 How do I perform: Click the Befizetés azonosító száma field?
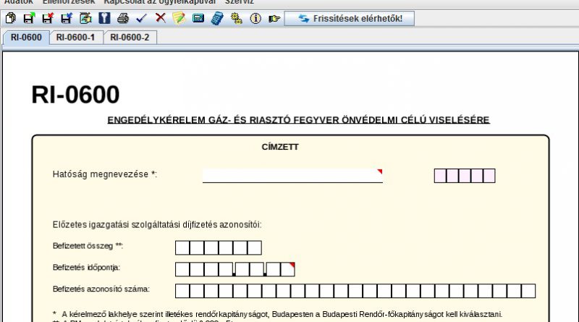point(355,291)
